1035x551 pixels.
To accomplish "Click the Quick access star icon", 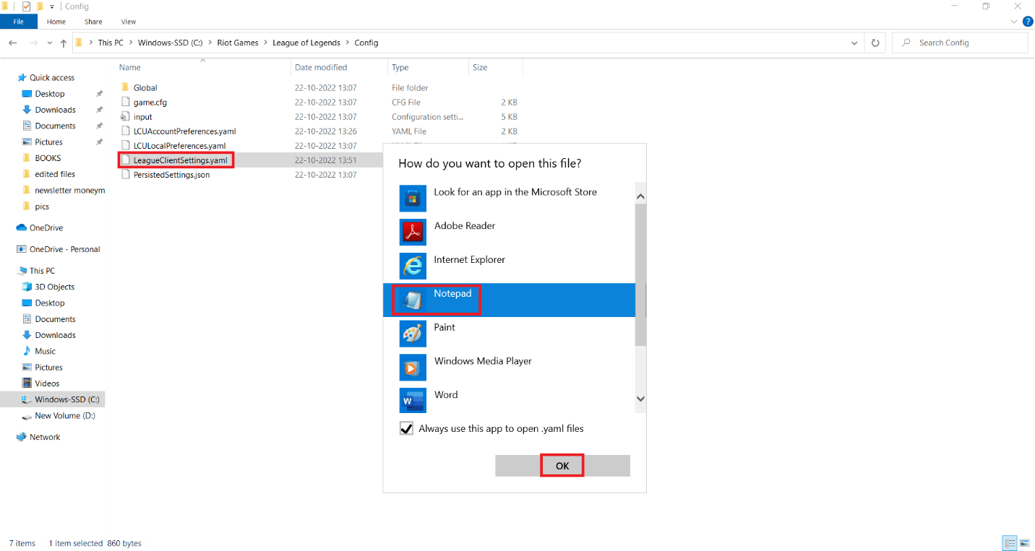I will click(x=22, y=77).
